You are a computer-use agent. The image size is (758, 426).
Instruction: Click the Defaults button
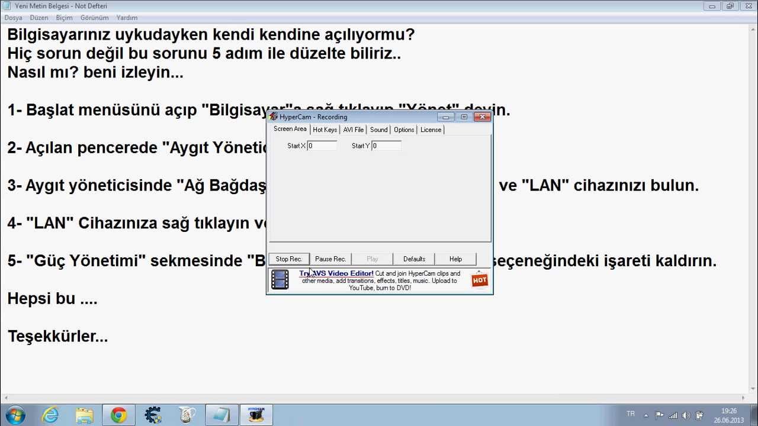tap(414, 259)
